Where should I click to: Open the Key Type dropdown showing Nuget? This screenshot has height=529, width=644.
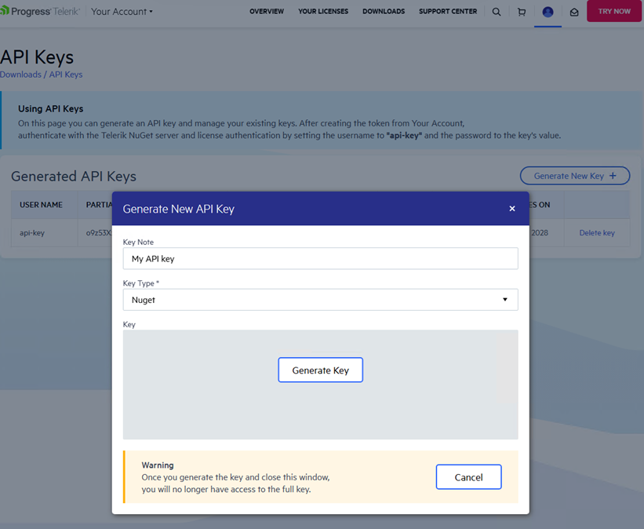pyautogui.click(x=320, y=299)
